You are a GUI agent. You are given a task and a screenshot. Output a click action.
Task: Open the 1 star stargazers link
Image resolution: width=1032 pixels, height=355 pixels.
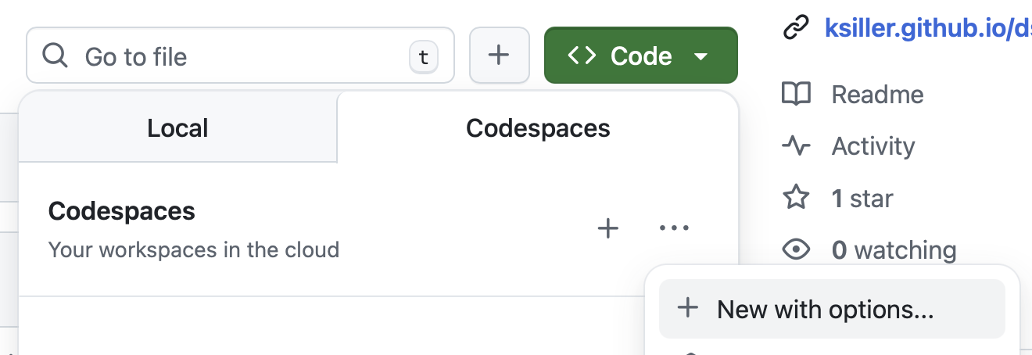click(862, 198)
